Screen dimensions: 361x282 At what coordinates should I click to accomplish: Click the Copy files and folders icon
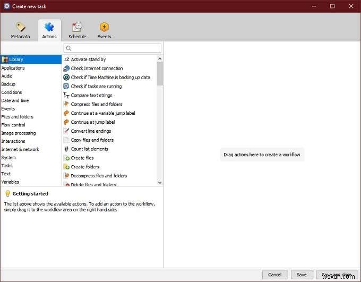pyautogui.click(x=66, y=140)
